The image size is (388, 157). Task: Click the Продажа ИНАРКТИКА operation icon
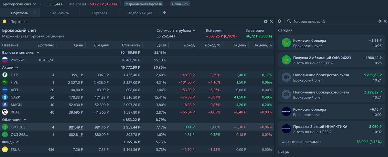pyautogui.click(x=286, y=129)
